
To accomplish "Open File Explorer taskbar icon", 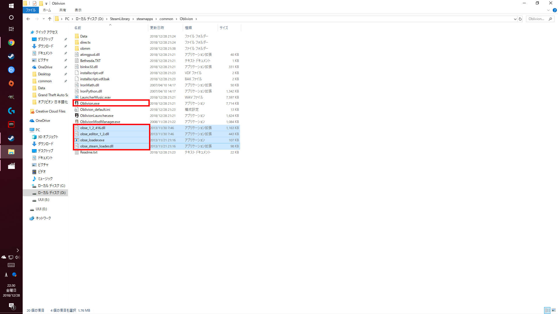I will (x=11, y=152).
